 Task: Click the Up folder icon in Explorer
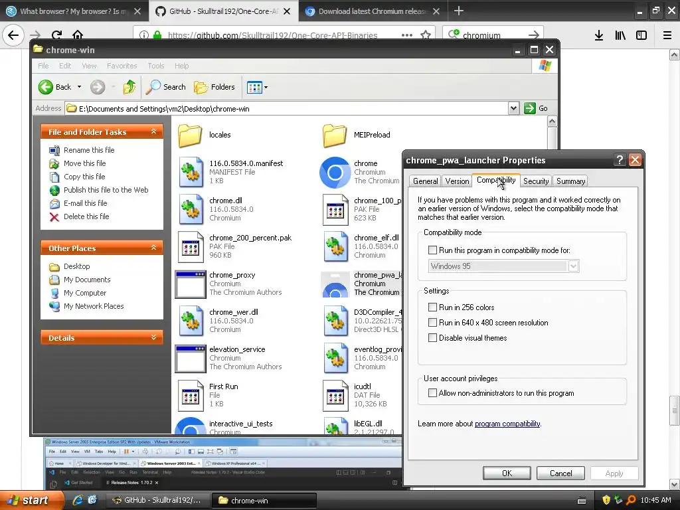tap(129, 87)
